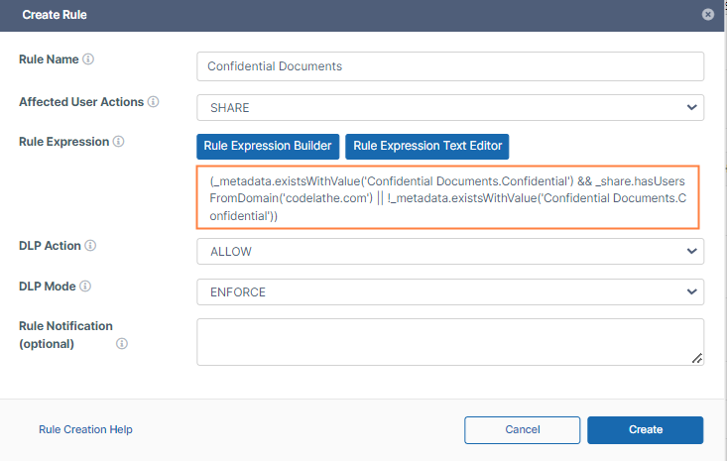Click the Rule Notification info icon
The image size is (727, 461).
click(122, 344)
